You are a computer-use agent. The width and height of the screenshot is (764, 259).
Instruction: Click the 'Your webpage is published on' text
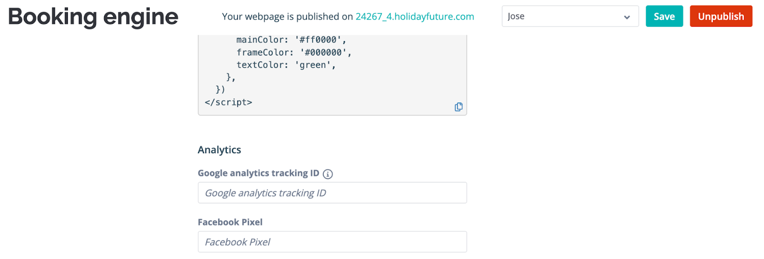tap(287, 16)
